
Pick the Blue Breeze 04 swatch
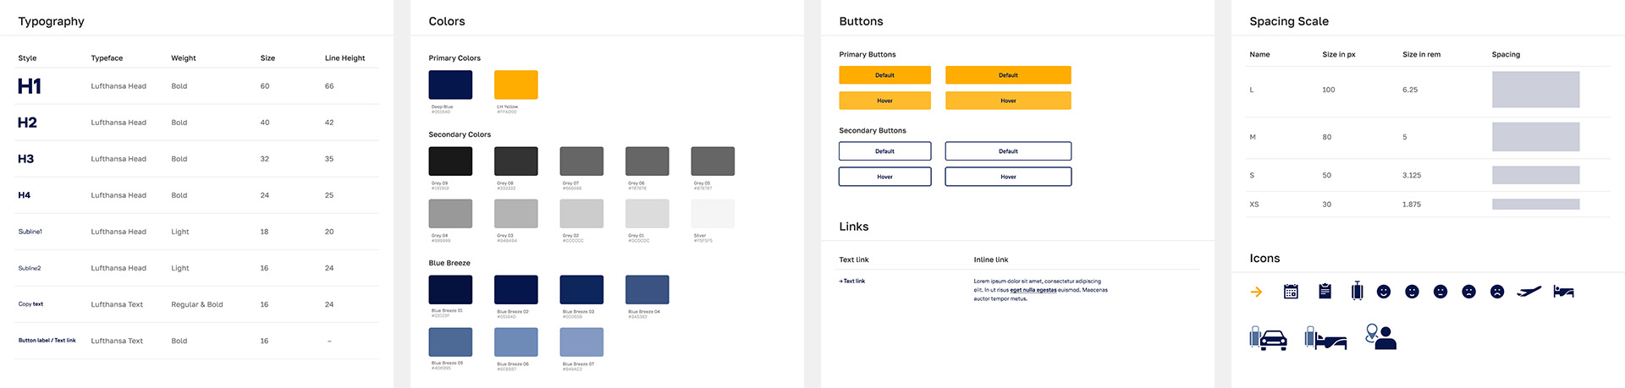click(x=647, y=289)
